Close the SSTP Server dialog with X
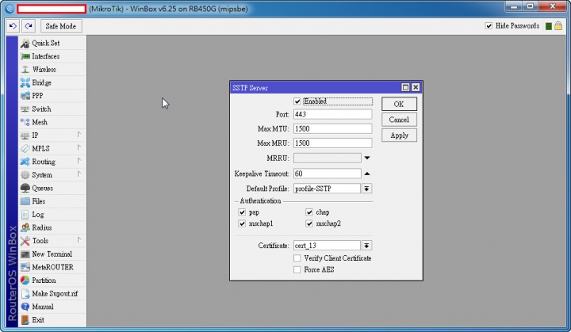571x332 pixels. pos(416,87)
